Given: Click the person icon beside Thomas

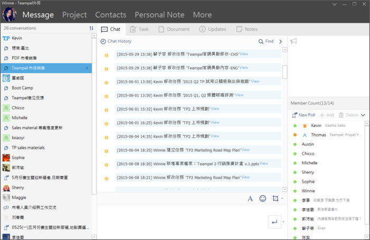Looking at the screenshot, I should 304,135.
